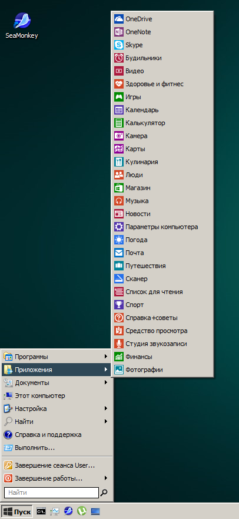Expand the Завершение работы options arrow
This screenshot has height=519, width=239.
pos(105,478)
